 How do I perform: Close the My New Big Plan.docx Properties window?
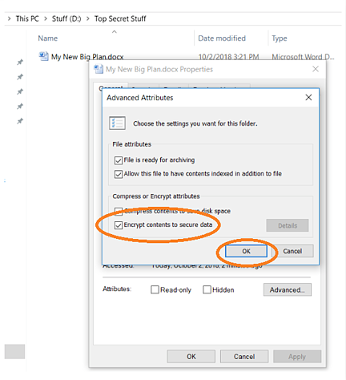point(316,69)
